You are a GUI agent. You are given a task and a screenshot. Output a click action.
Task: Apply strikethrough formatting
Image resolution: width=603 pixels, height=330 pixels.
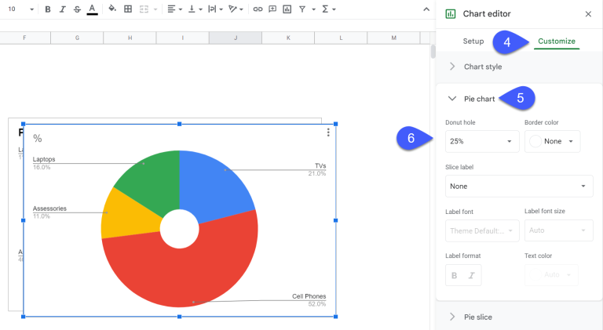pos(76,9)
